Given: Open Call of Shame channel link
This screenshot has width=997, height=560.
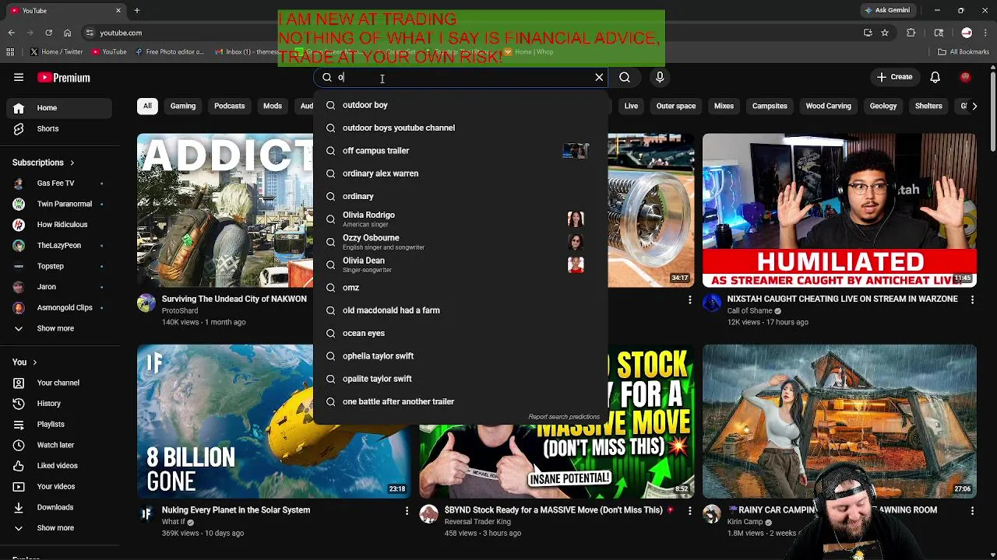Looking at the screenshot, I should coord(749,311).
